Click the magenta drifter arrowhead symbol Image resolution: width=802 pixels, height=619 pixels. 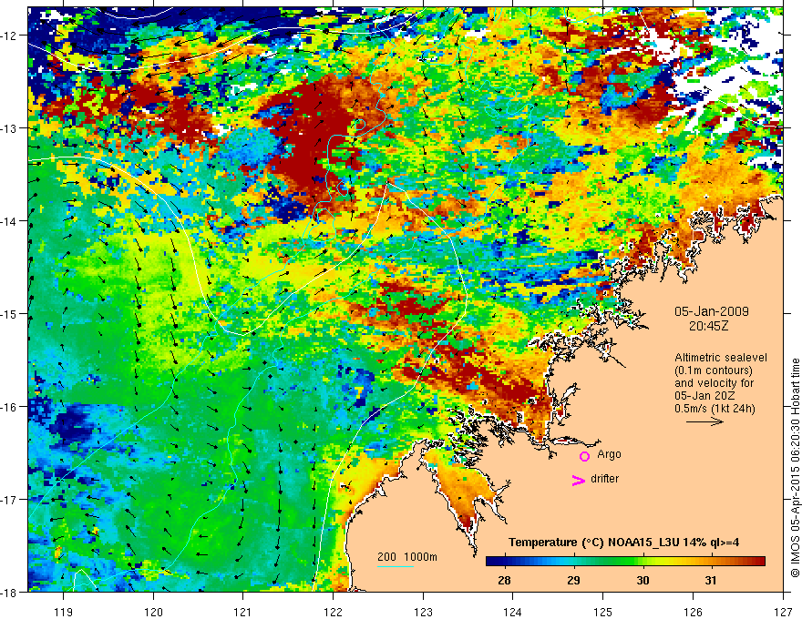[x=579, y=480]
